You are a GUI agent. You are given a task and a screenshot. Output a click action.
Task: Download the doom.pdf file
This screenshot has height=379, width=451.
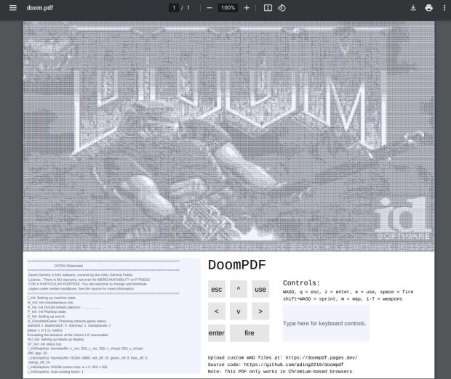click(x=413, y=8)
